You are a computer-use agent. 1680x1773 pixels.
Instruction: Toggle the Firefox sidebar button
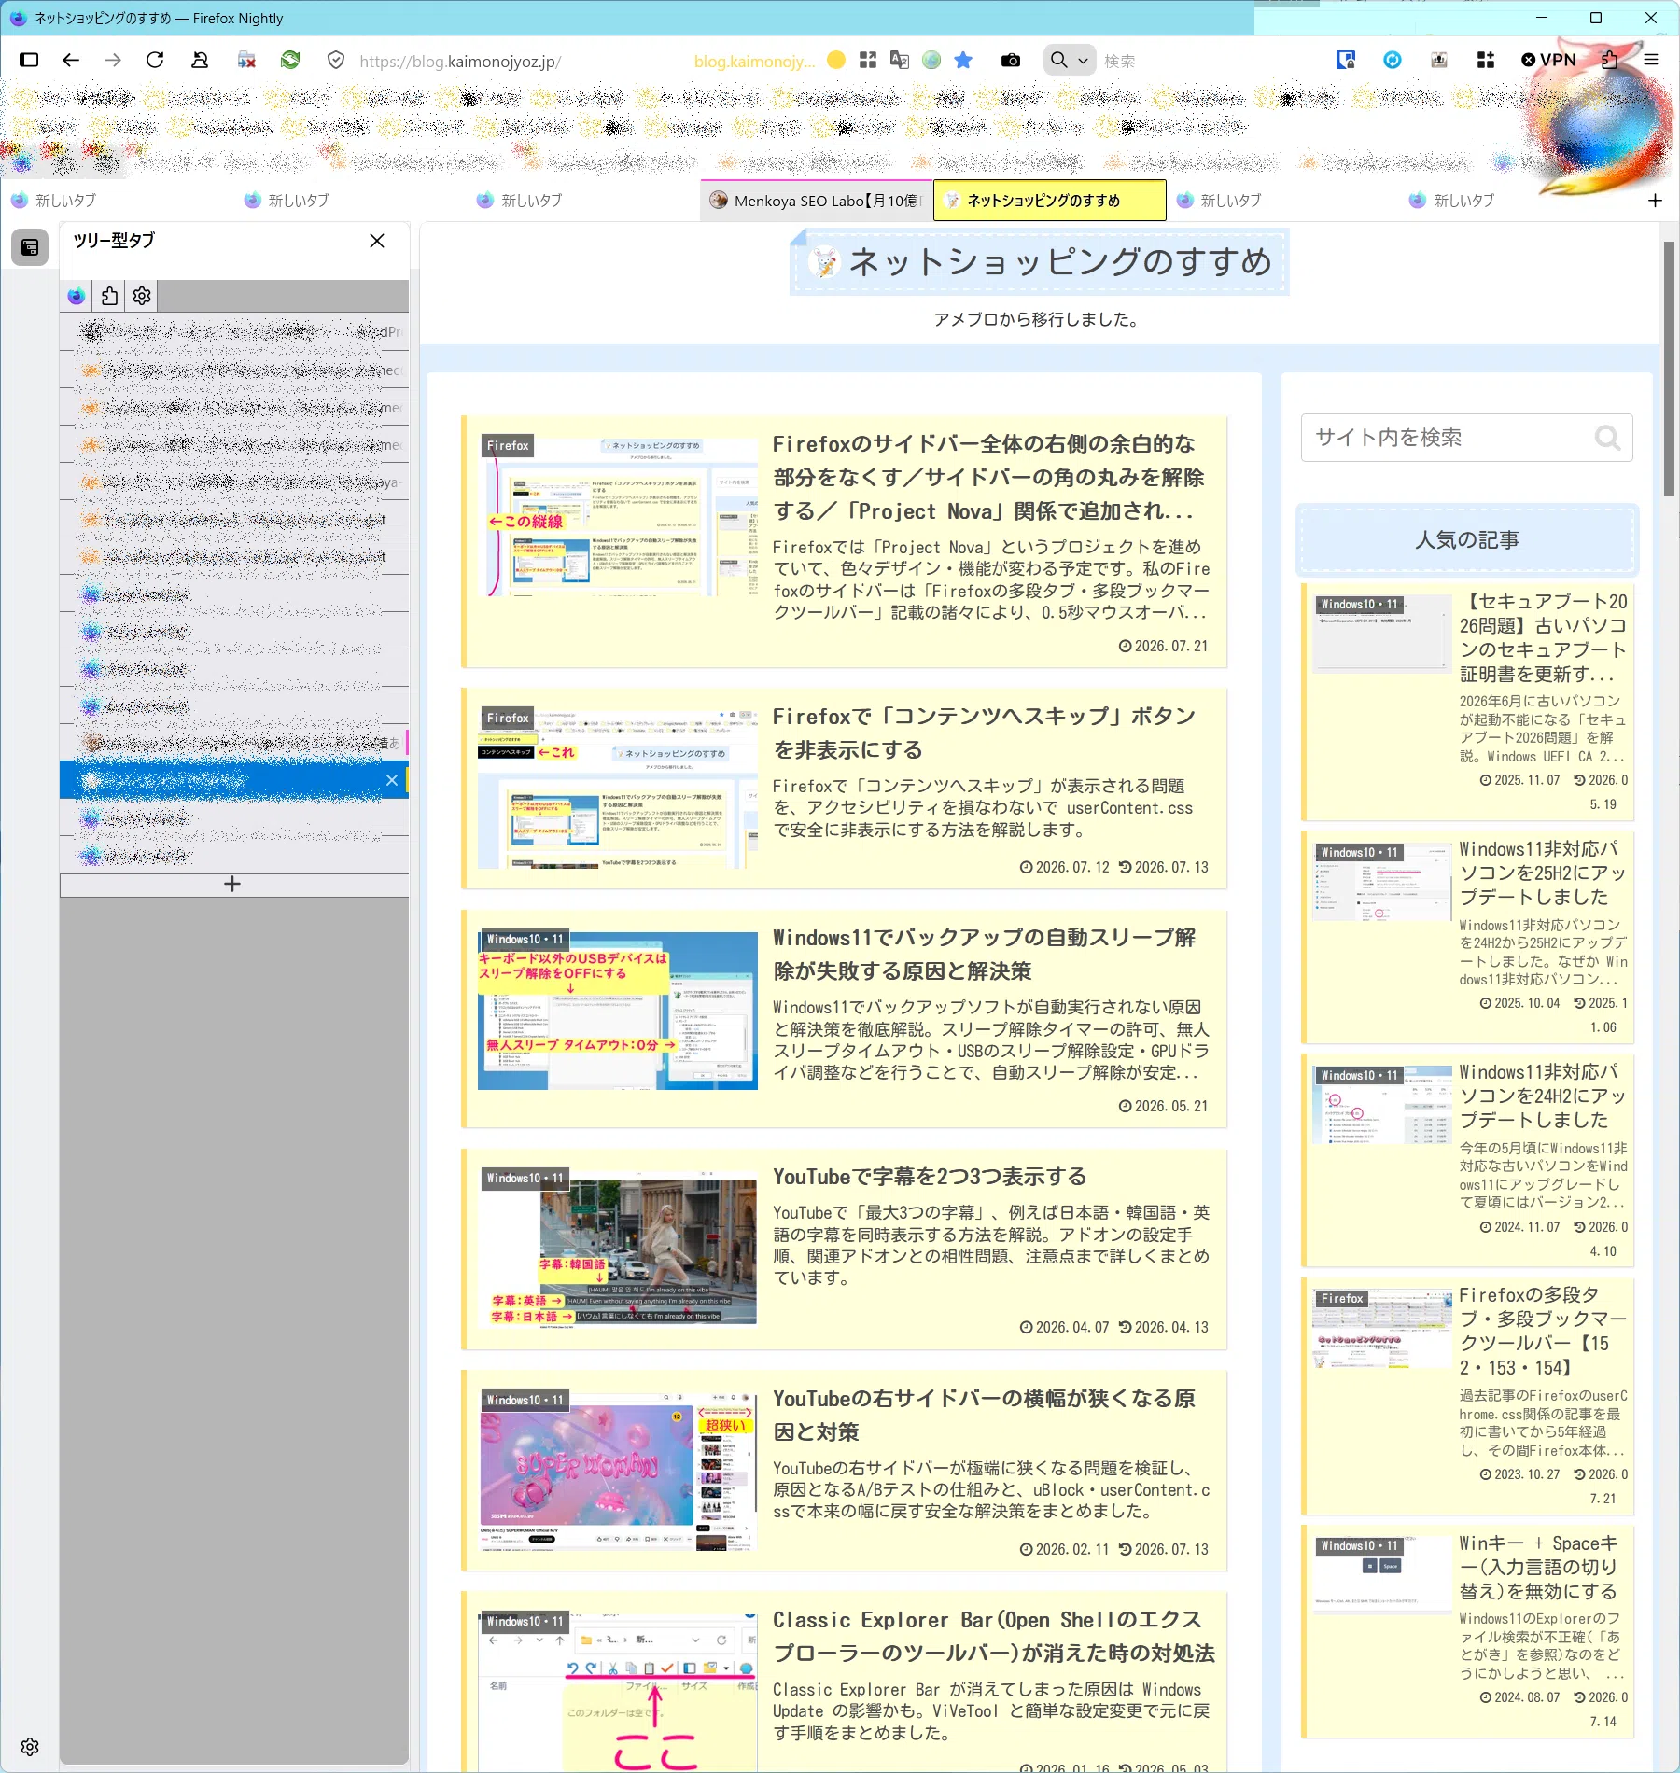click(x=29, y=60)
